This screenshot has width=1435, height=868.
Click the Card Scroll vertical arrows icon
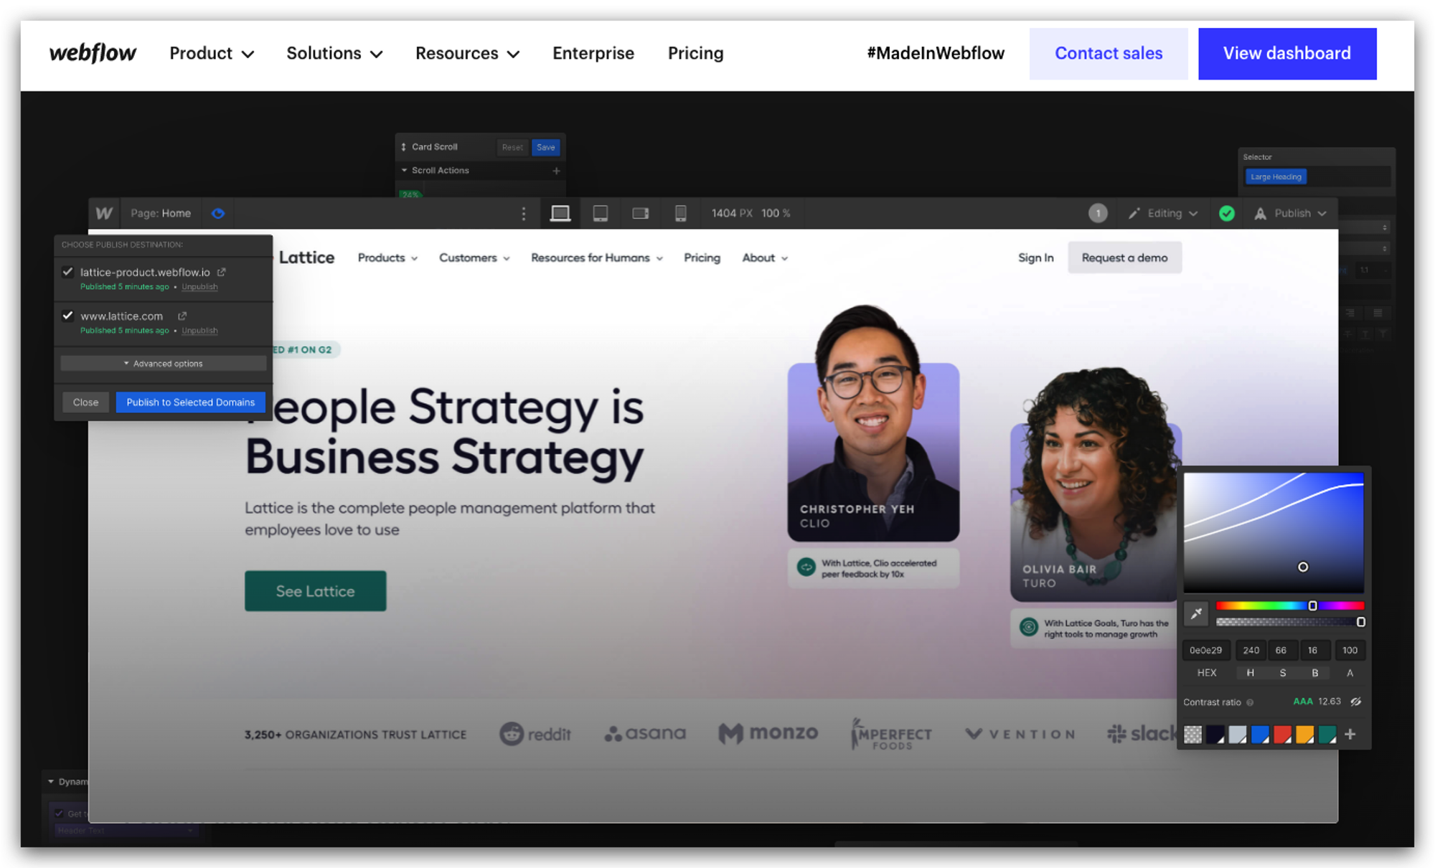pos(403,147)
